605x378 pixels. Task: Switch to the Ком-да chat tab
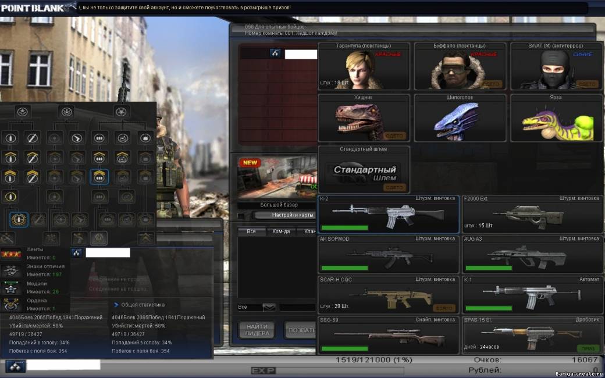pos(282,231)
